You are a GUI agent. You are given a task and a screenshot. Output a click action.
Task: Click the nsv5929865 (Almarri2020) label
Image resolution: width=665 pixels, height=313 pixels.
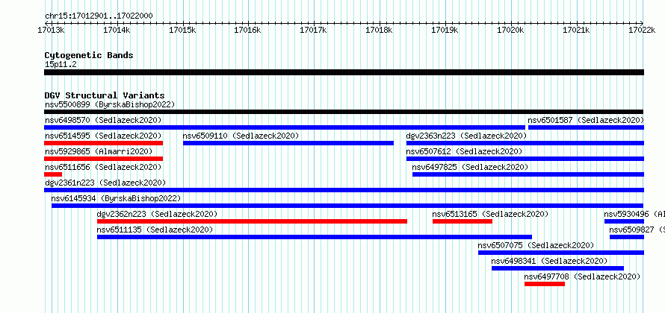(99, 151)
